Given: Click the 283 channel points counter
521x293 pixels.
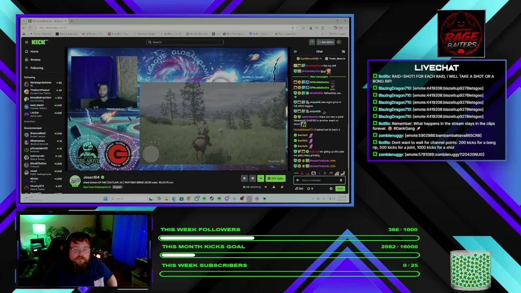Looking at the screenshot, I should click(x=299, y=189).
